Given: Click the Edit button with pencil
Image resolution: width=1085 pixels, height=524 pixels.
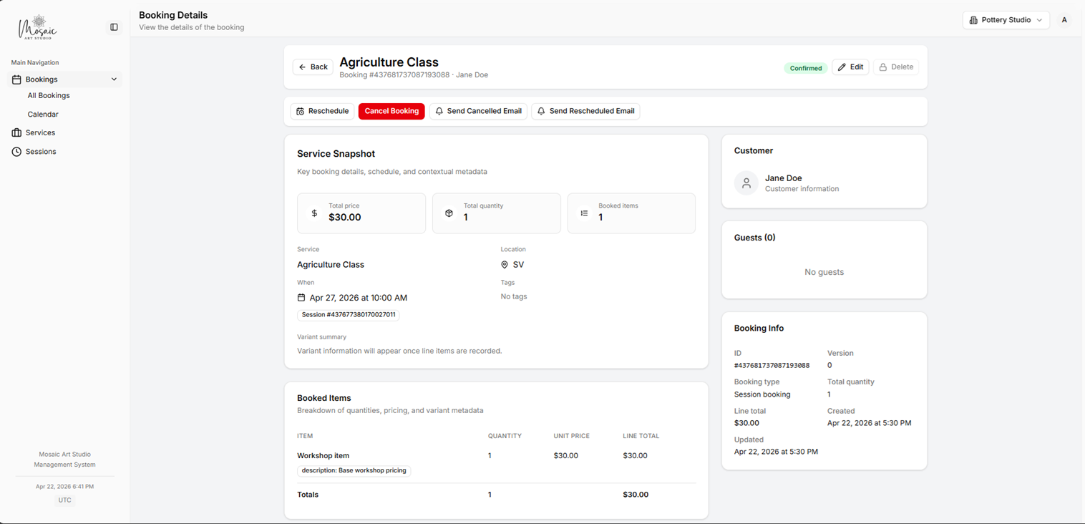Looking at the screenshot, I should click(x=850, y=67).
